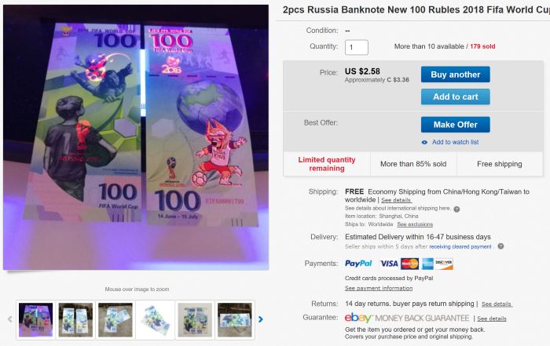Select the first UV banknote thumbnail

point(36,320)
